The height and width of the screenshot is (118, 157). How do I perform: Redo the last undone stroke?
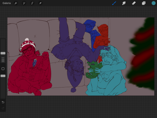(x=3, y=108)
